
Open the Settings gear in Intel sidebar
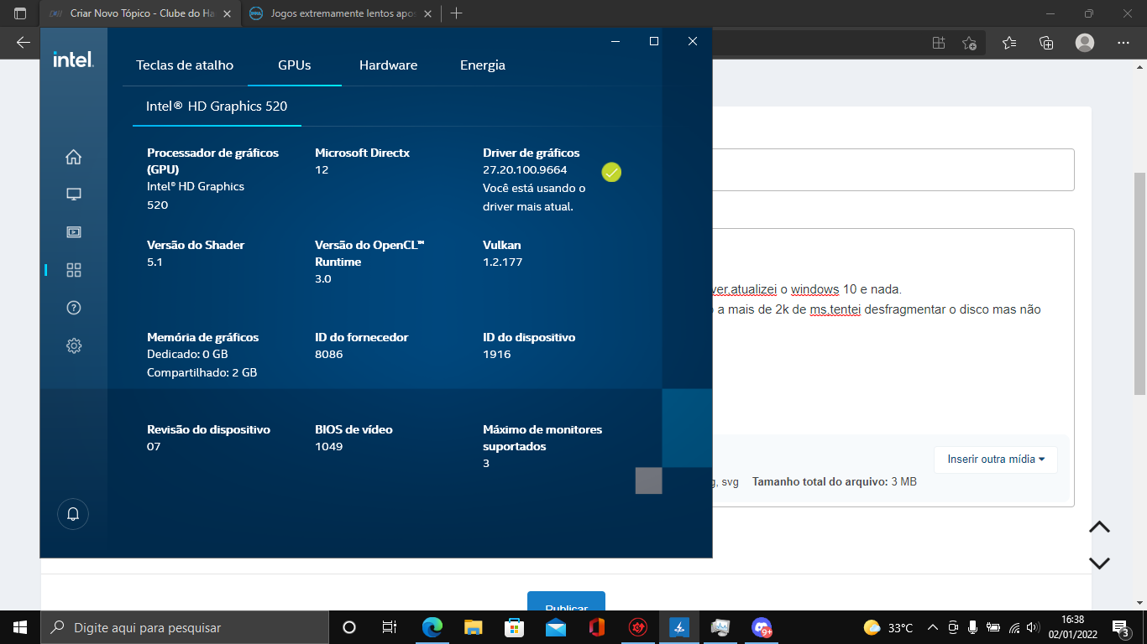(x=74, y=345)
